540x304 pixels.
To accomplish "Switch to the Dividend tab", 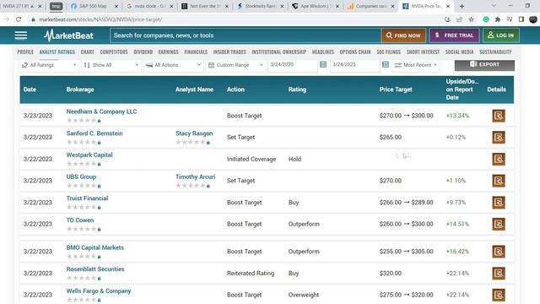I will pyautogui.click(x=143, y=52).
